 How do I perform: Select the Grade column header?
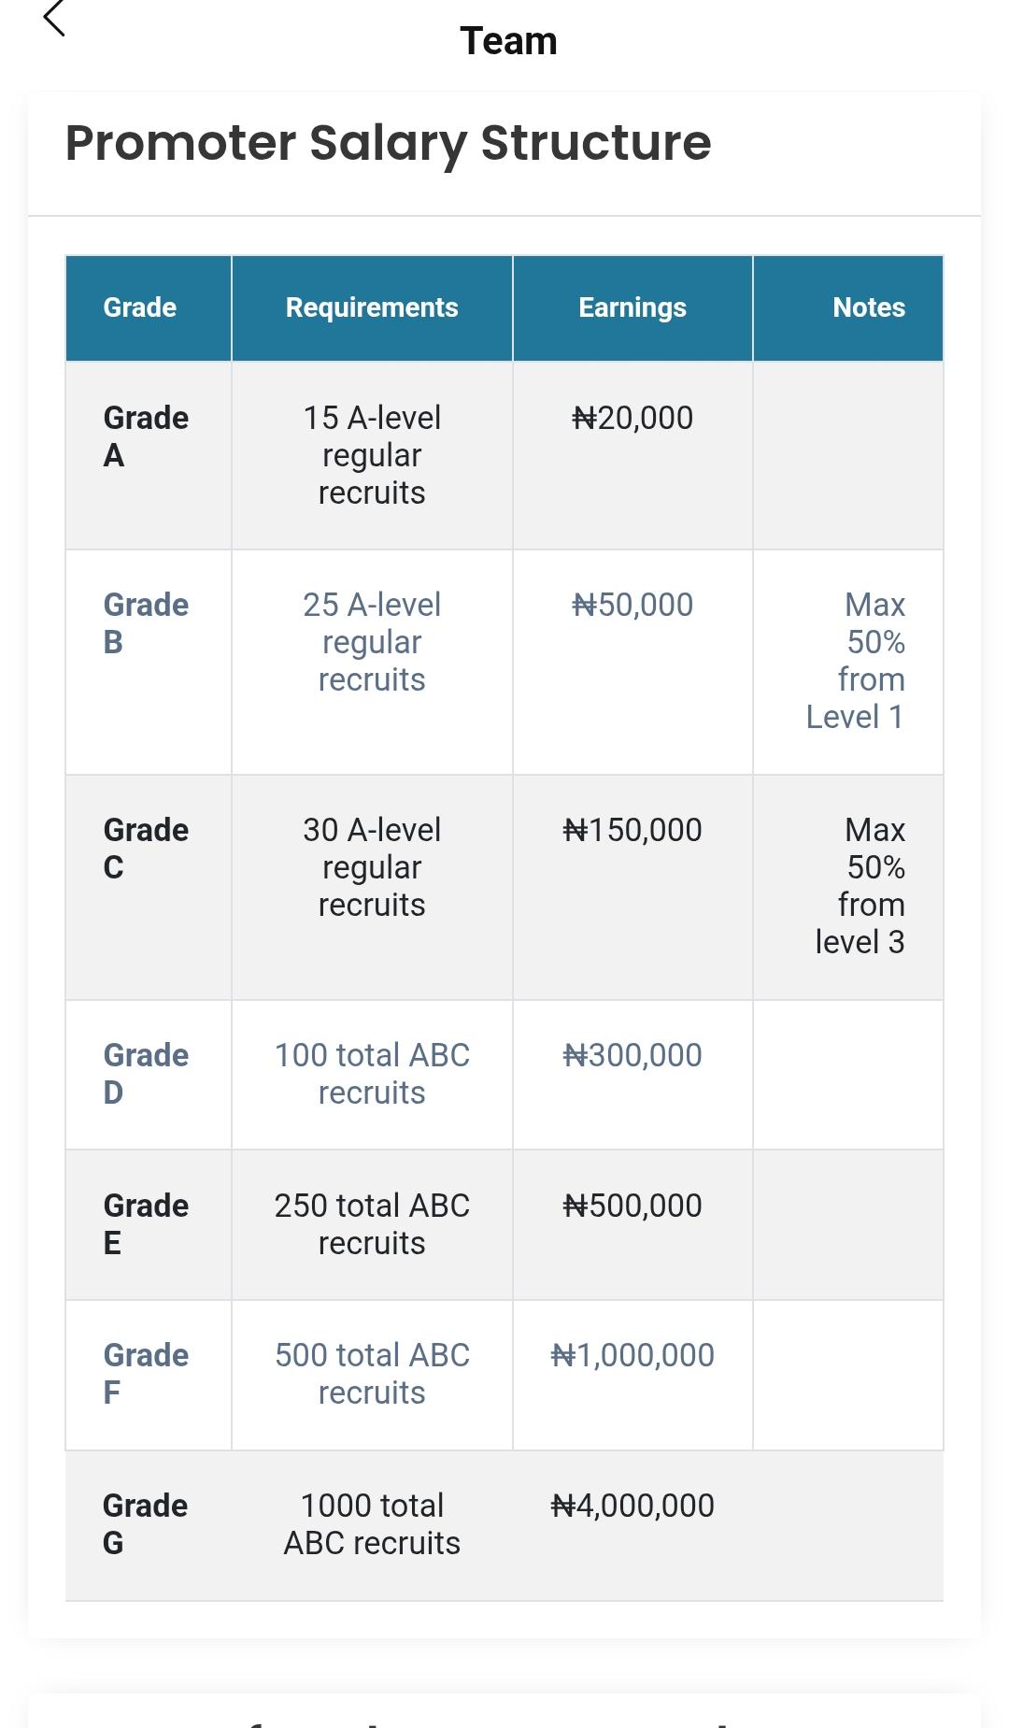[x=140, y=307]
